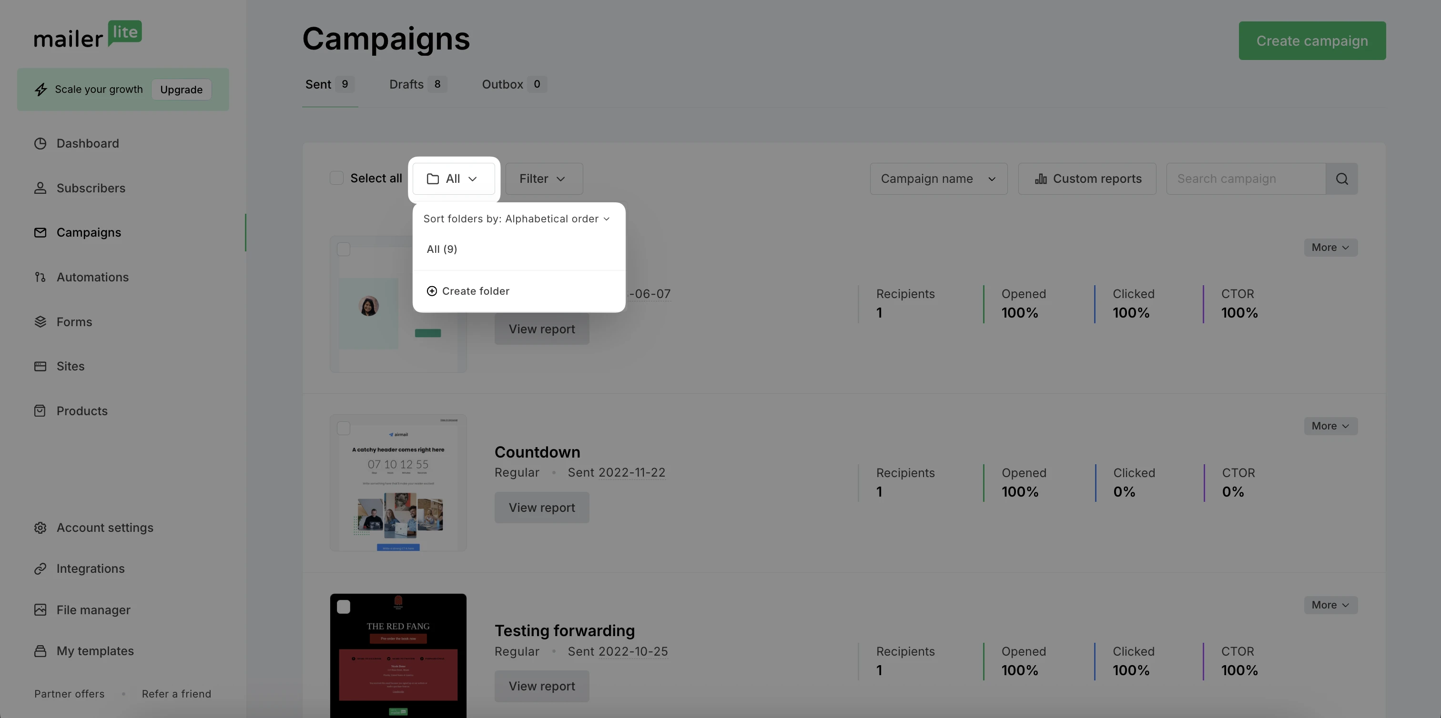Viewport: 1441px width, 718px height.
Task: Open Automations via its sidebar icon
Action: tap(41, 277)
